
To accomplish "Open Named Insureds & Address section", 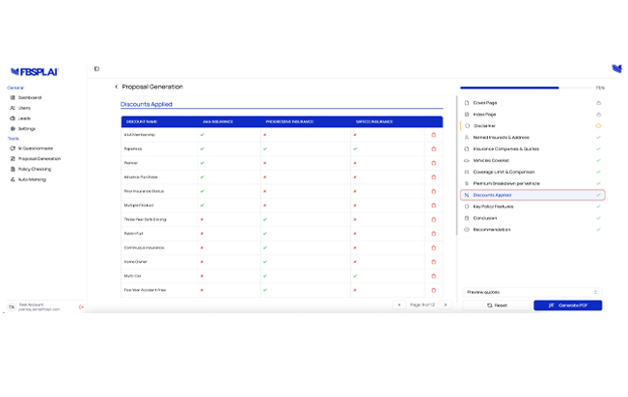I will tap(532, 138).
